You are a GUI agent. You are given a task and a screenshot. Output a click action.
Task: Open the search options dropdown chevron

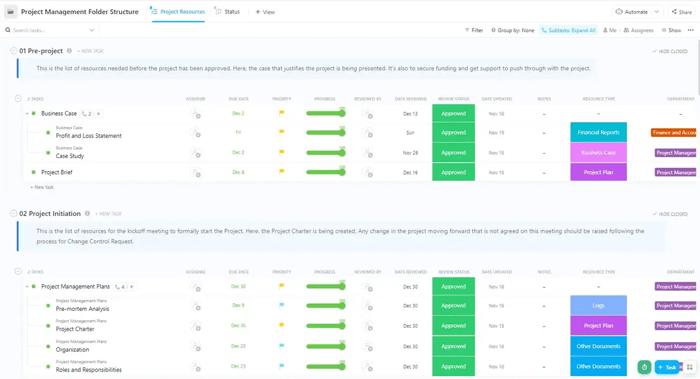92,30
